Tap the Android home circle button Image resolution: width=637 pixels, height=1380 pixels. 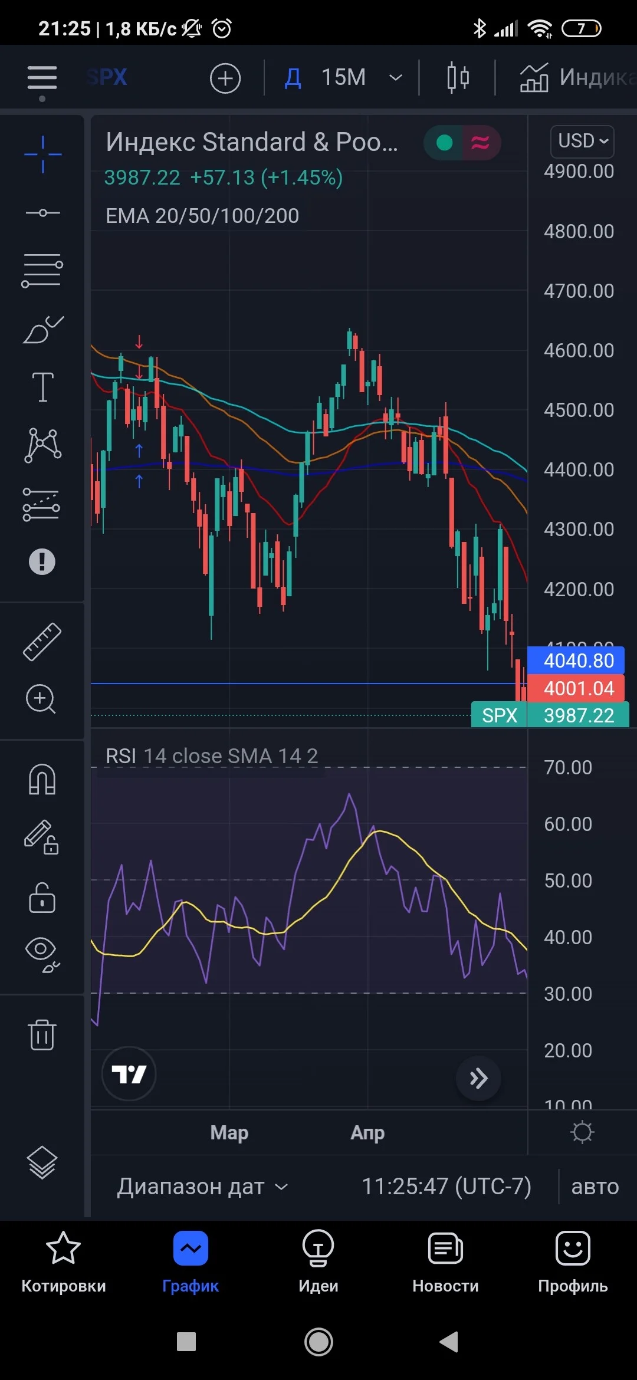[x=318, y=1342]
